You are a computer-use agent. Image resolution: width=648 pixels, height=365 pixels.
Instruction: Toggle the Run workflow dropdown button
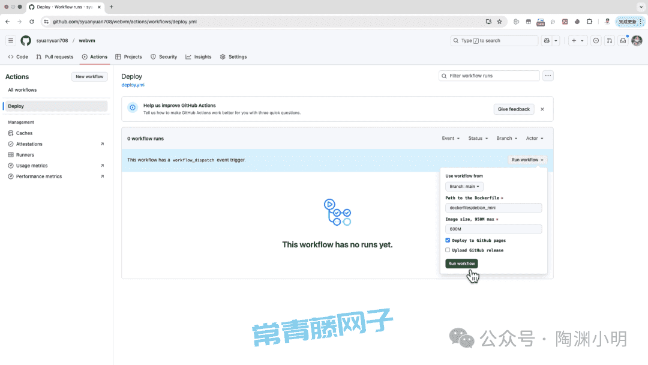click(x=527, y=160)
